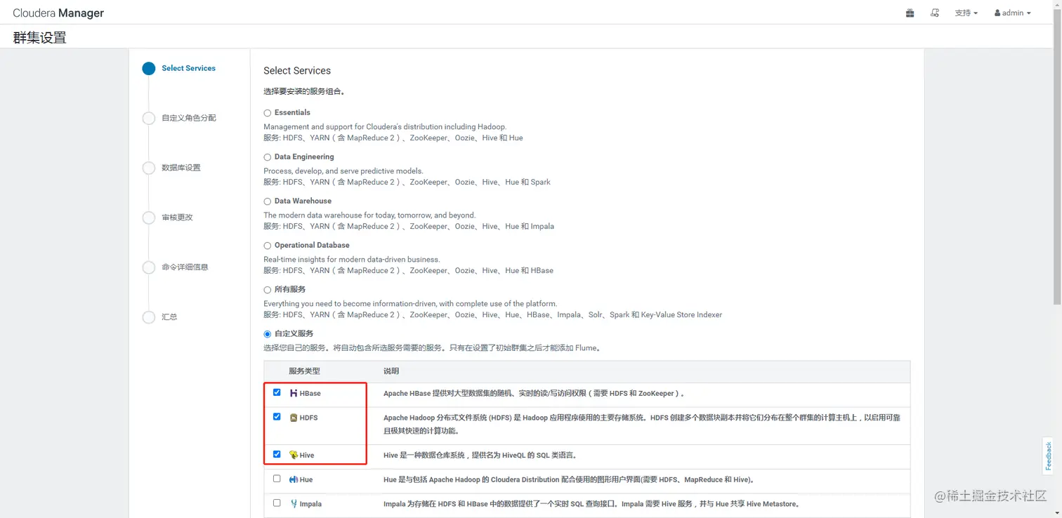Open the Feedback side tab
Screen dimensions: 1062x518
click(x=1049, y=456)
